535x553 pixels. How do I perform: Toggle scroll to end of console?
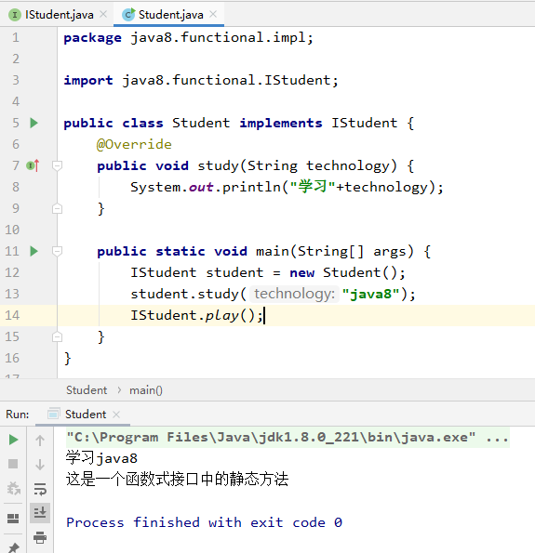(40, 512)
